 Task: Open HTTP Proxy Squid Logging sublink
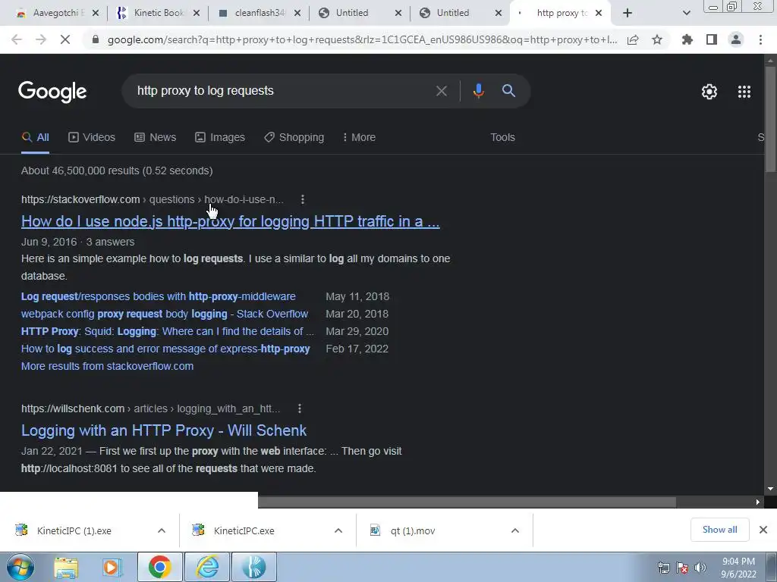[x=168, y=331]
